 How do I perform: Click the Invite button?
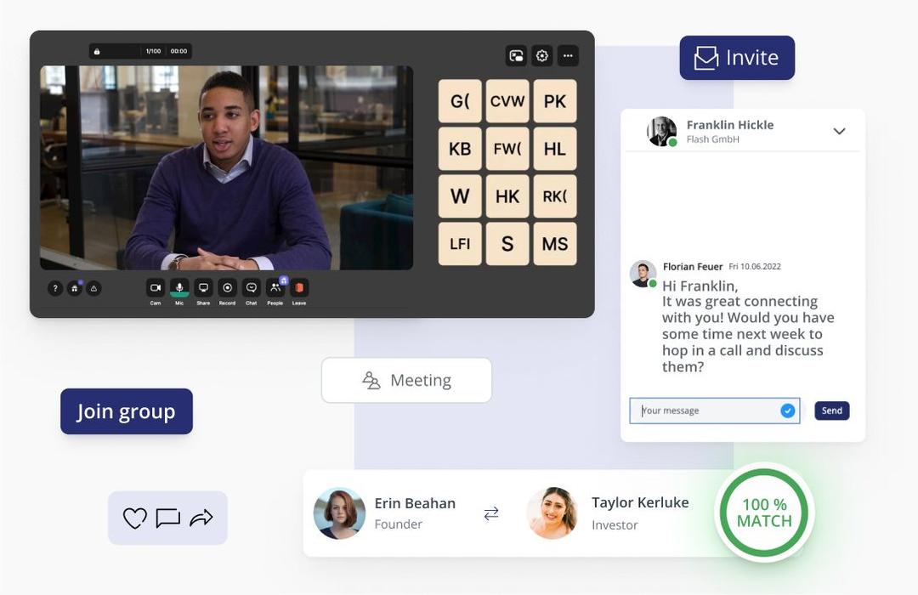point(737,58)
